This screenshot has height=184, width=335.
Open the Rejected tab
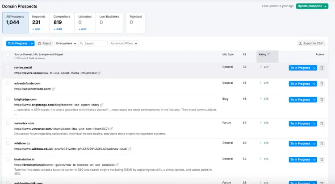(x=135, y=23)
